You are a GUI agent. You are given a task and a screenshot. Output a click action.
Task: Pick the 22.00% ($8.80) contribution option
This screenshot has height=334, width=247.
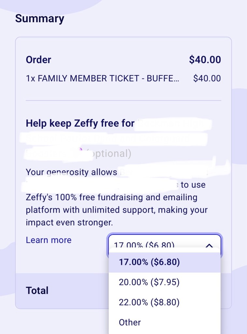click(148, 302)
